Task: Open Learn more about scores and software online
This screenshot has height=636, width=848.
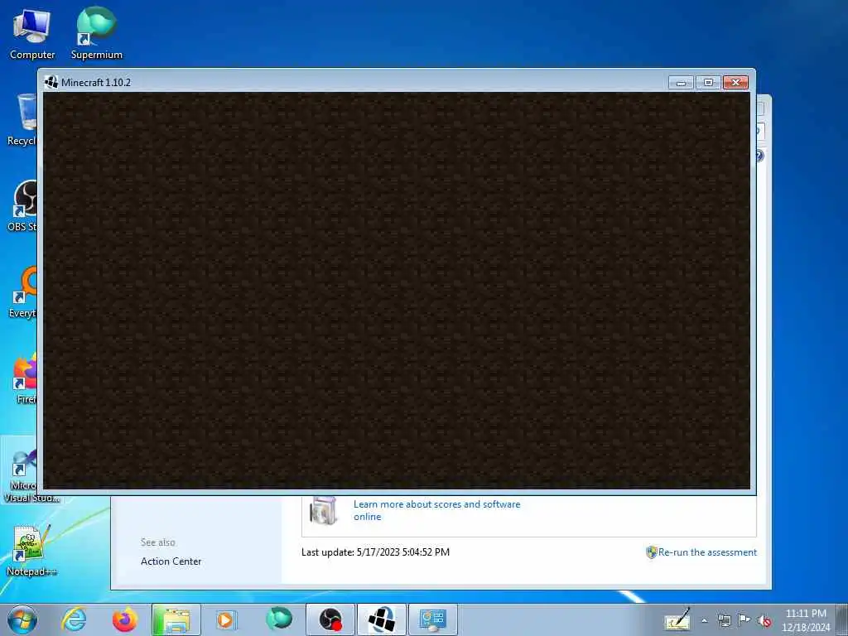Action: coord(437,510)
